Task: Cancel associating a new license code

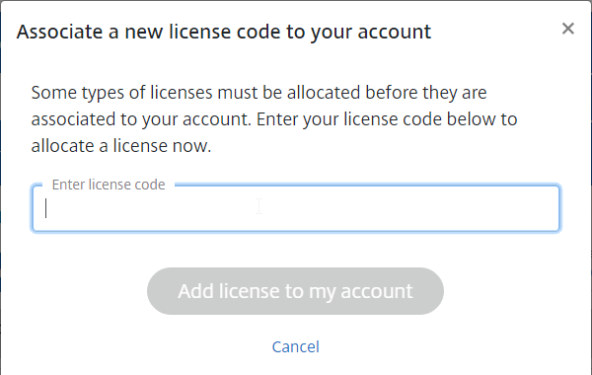Action: coord(296,346)
